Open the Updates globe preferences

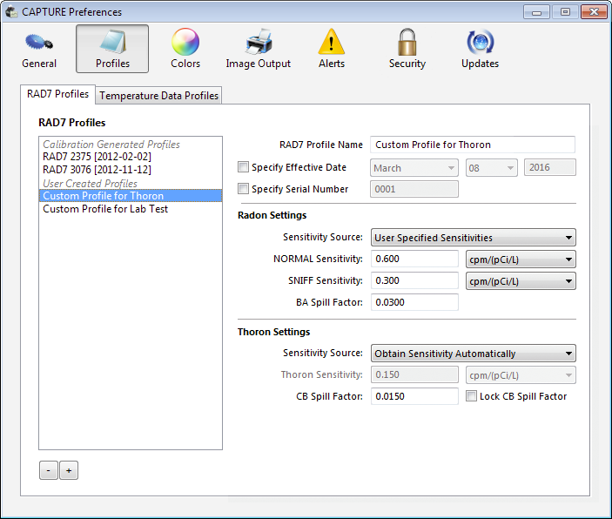(x=480, y=50)
